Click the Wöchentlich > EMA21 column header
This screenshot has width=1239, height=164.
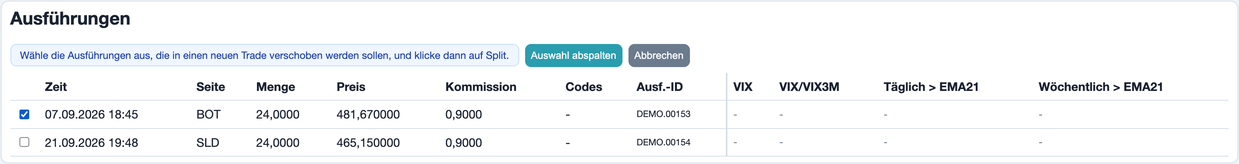(x=1100, y=87)
